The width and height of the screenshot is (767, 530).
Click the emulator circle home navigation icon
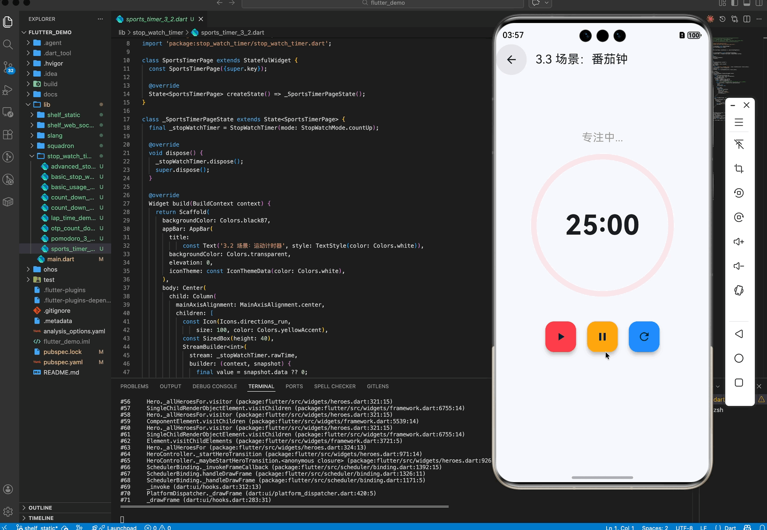(x=739, y=358)
